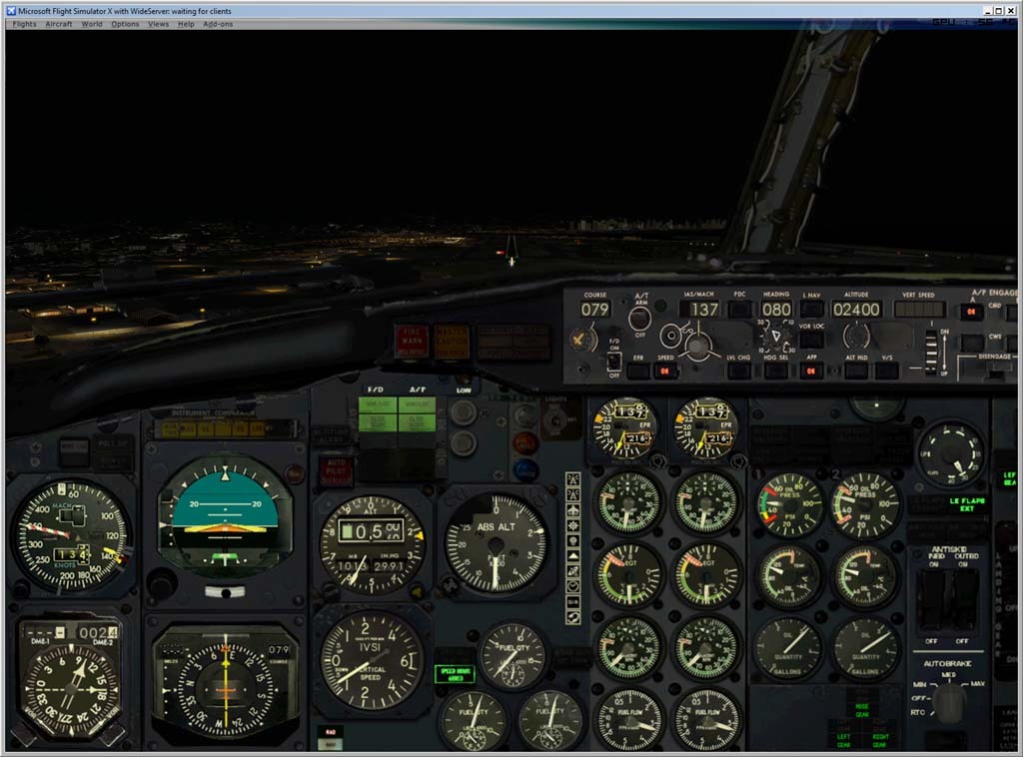
Task: Toggle the ANTISKID INBD switch
Action: [x=933, y=600]
